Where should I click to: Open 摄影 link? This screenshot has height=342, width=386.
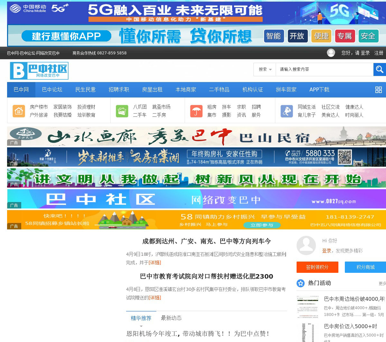[x=226, y=115]
